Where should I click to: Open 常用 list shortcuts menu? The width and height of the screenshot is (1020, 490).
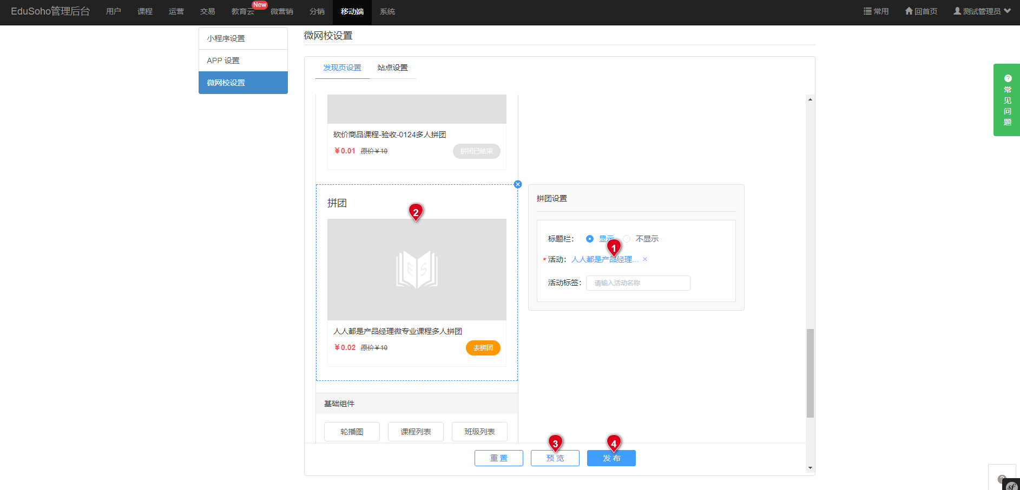[x=876, y=11]
